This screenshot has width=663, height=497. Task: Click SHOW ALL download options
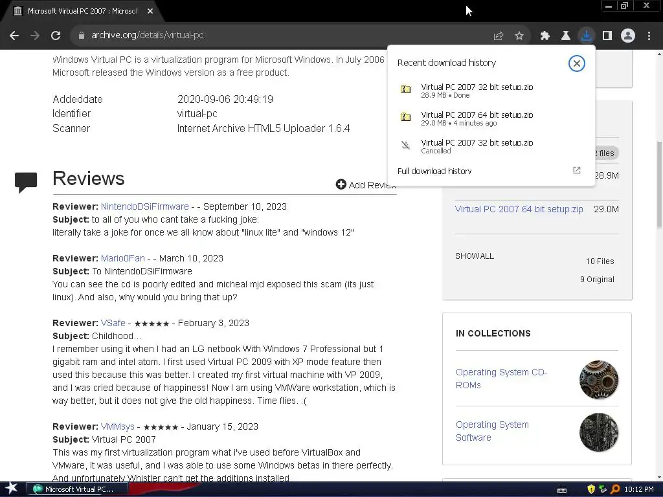point(475,256)
